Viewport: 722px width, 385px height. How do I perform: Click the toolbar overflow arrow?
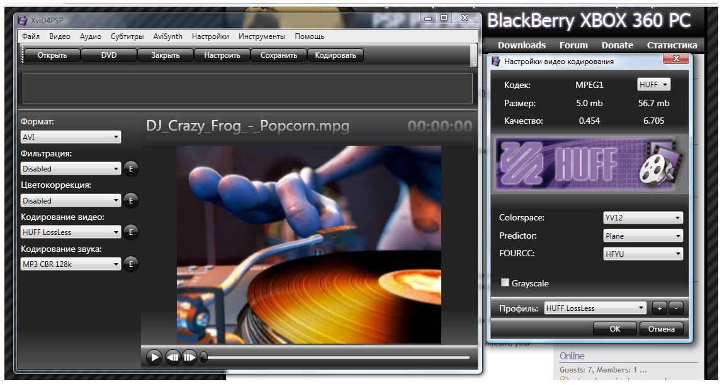click(x=474, y=64)
